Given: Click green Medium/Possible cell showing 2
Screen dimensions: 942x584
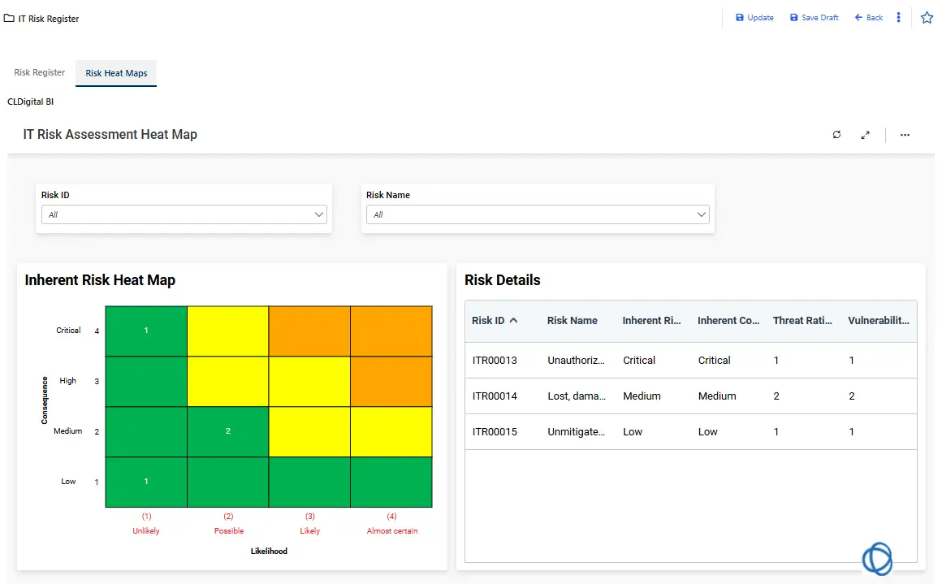Looking at the screenshot, I should 228,431.
